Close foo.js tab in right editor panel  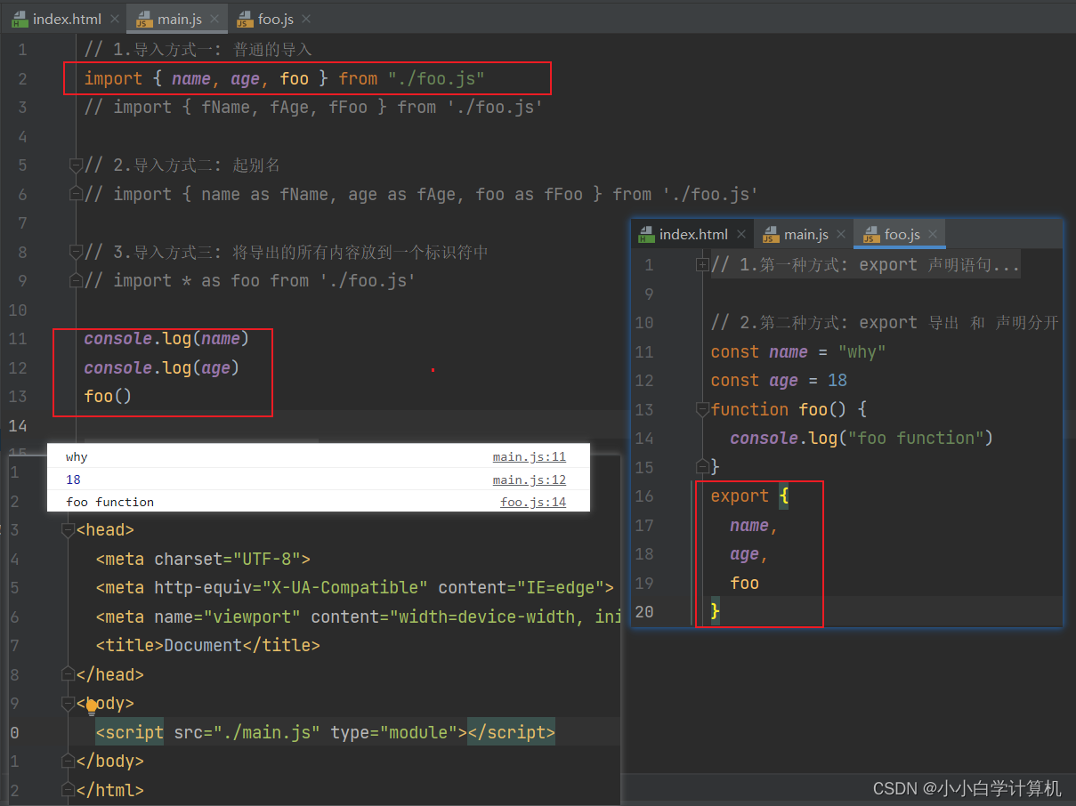[933, 235]
